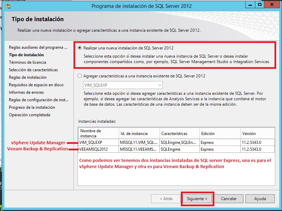Click the 11.2.5343.0 version cell for VIM_SQLEXP
The width and height of the screenshot is (282, 211).
click(x=257, y=142)
